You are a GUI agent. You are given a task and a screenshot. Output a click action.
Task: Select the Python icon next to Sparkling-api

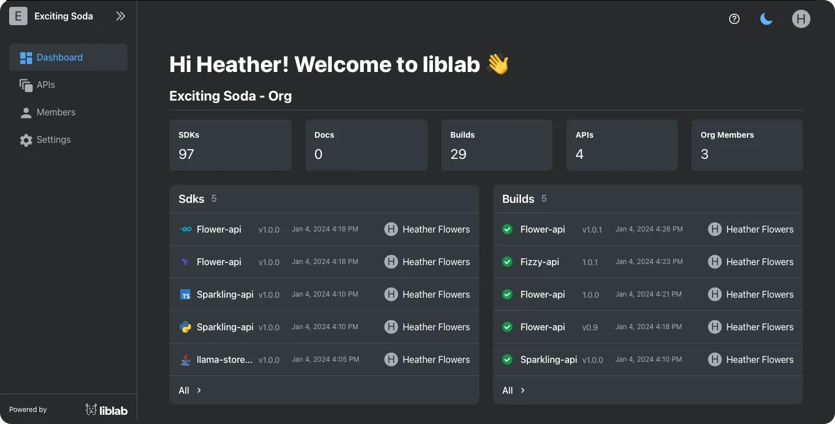[185, 327]
